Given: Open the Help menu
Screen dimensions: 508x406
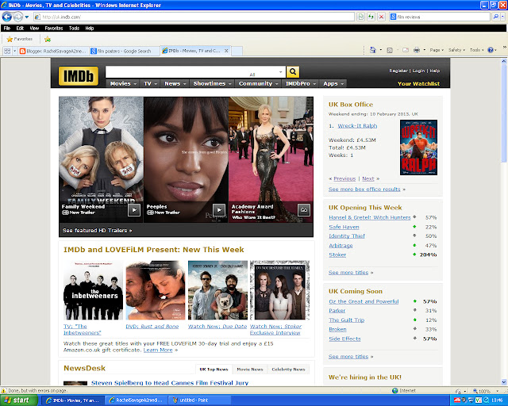Looking at the screenshot, I should [90, 29].
